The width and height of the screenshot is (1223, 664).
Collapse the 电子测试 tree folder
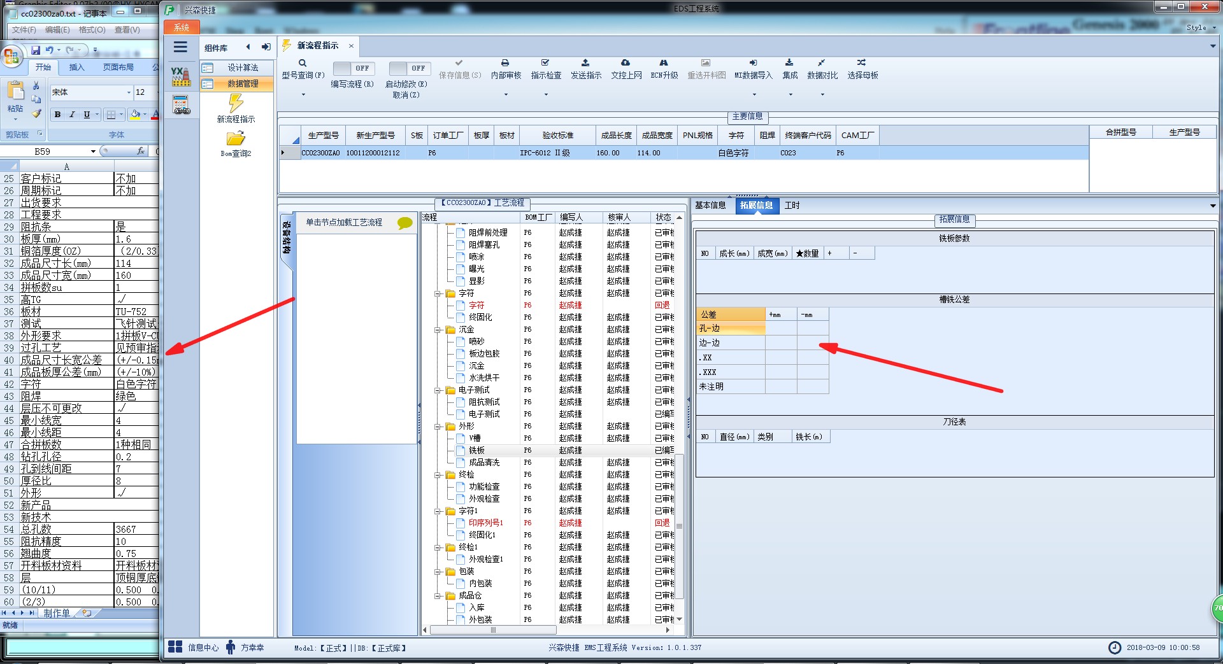coord(438,390)
